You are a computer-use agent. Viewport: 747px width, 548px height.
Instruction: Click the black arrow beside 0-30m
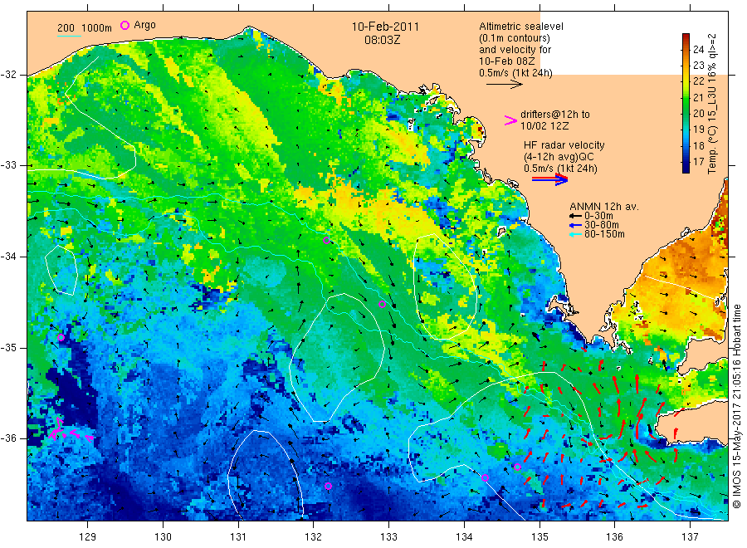click(x=575, y=216)
